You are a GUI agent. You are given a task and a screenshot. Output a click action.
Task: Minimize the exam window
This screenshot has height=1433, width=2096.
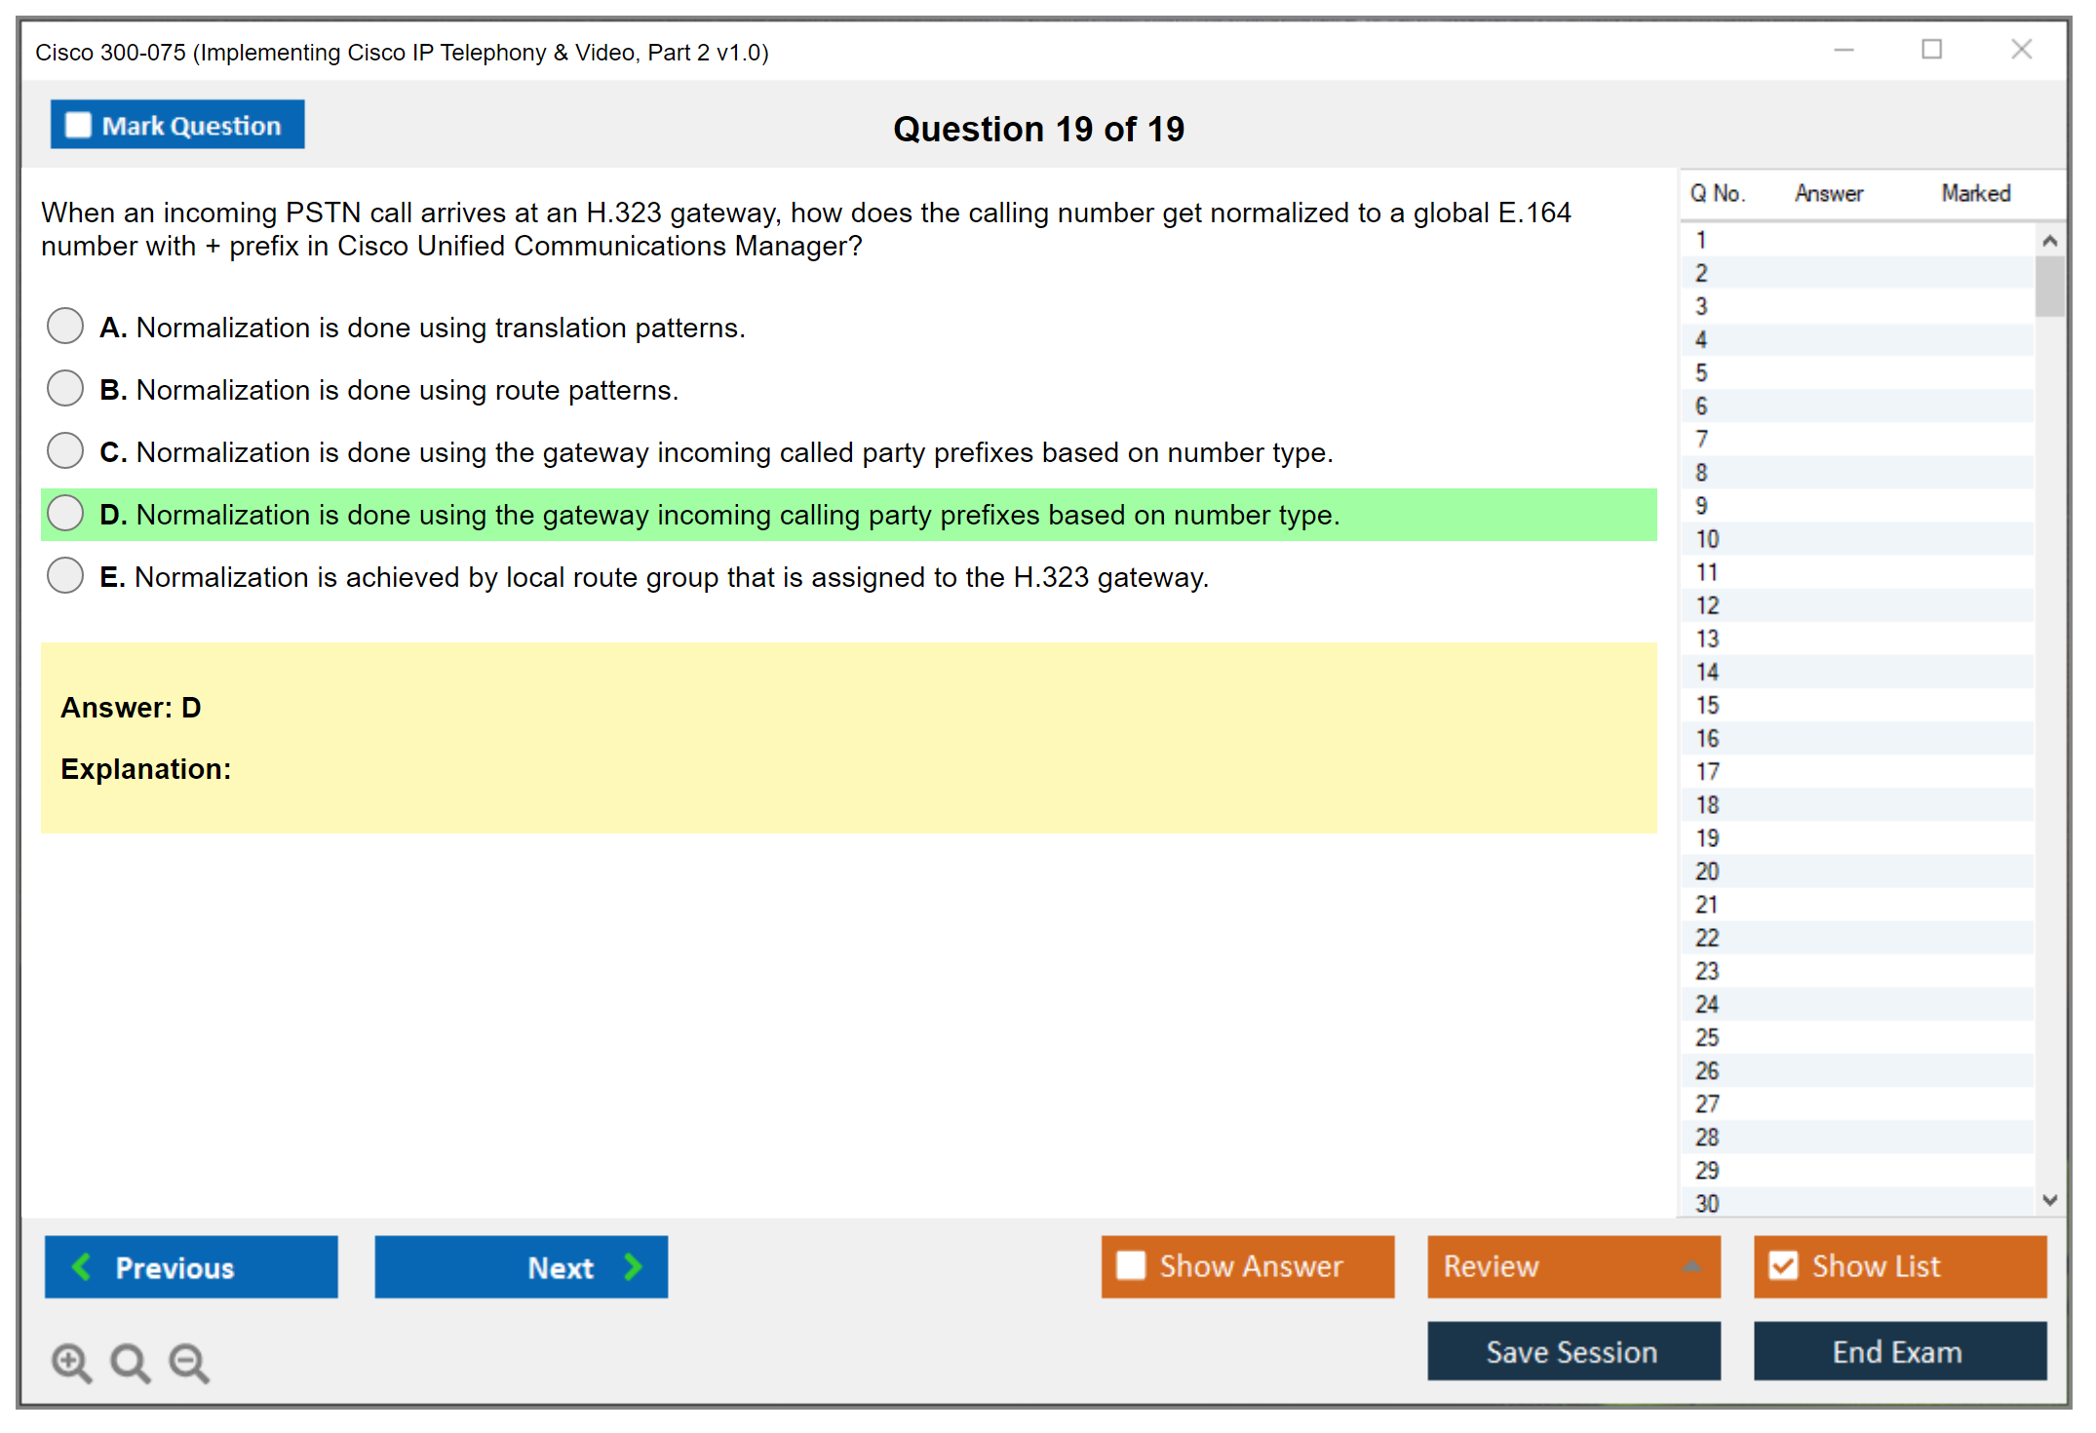point(1844,50)
